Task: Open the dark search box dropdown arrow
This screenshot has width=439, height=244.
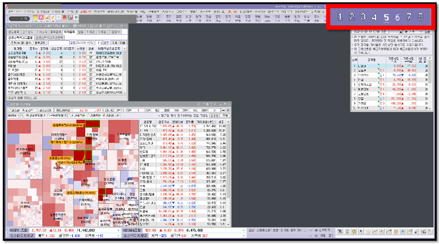Action: (x=22, y=19)
